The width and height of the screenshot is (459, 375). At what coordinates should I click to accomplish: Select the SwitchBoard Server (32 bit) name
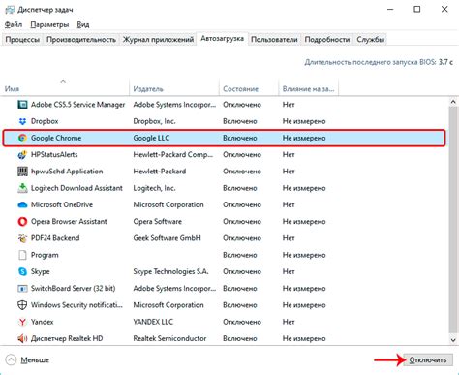click(73, 289)
